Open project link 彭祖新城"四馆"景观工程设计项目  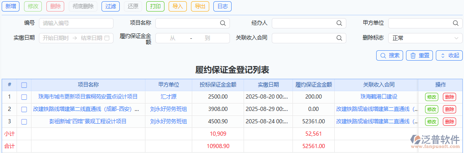pyautogui.click(x=88, y=121)
